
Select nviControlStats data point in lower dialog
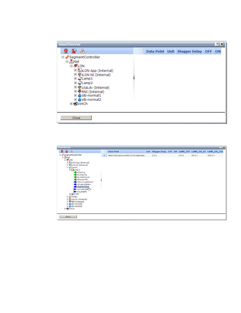(x=83, y=184)
